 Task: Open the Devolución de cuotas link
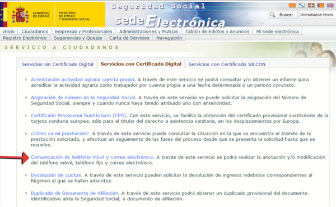tap(57, 175)
